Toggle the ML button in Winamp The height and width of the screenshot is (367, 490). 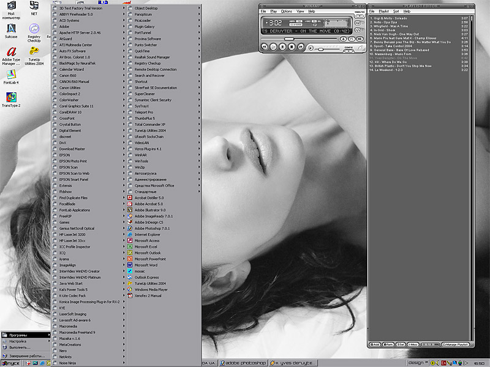click(360, 39)
